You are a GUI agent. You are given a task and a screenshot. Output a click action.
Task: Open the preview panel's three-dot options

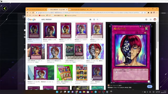144,26
